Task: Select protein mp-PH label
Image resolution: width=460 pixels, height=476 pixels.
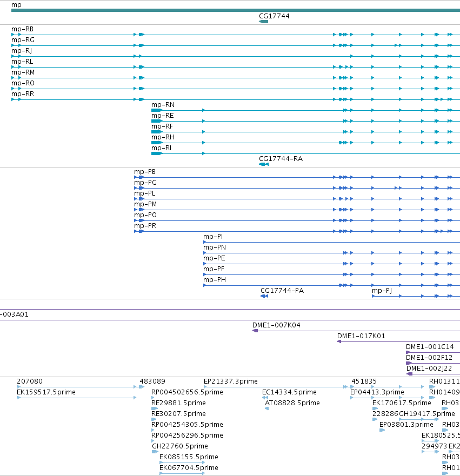Action: [x=215, y=280]
